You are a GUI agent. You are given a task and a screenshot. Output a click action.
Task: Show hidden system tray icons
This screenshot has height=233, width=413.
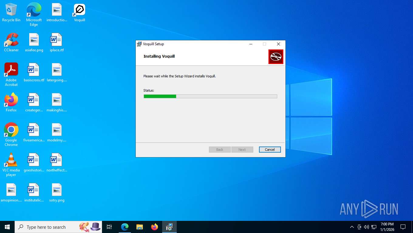352,227
